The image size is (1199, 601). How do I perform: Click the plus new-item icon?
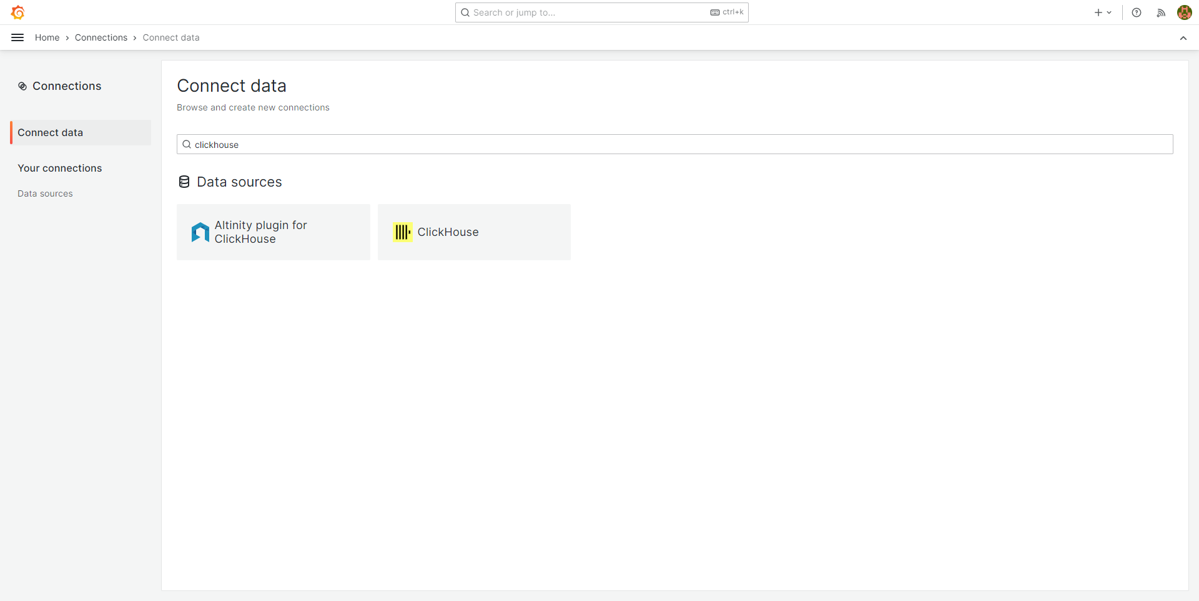coord(1098,12)
